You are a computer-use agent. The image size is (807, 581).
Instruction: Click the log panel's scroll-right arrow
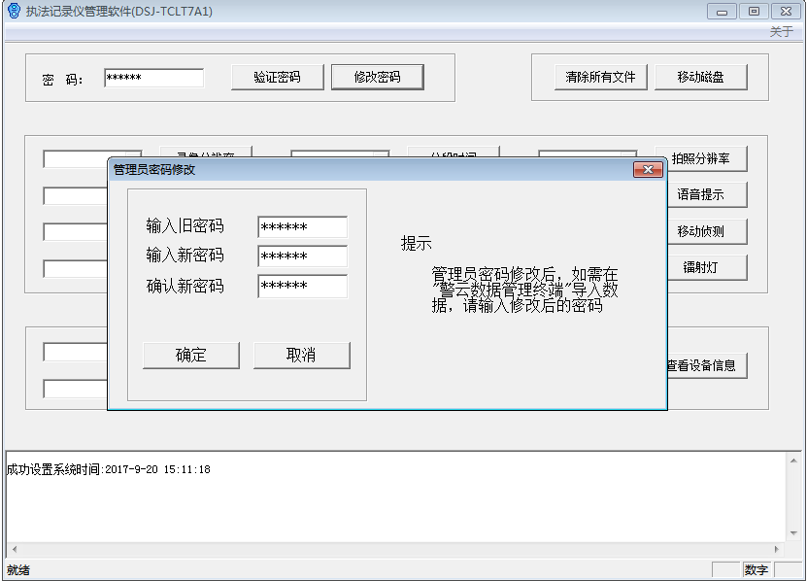pos(777,550)
